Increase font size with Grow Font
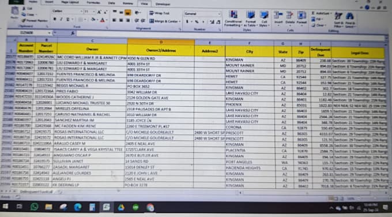The image size is (392, 217). (x=100, y=12)
